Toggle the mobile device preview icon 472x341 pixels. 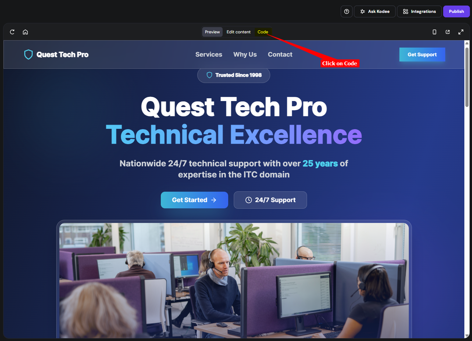434,32
